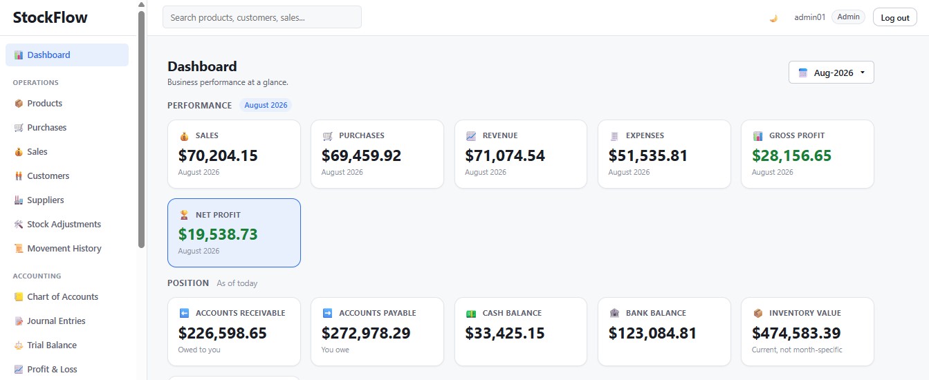Open Profit & Loss report

tap(67, 370)
